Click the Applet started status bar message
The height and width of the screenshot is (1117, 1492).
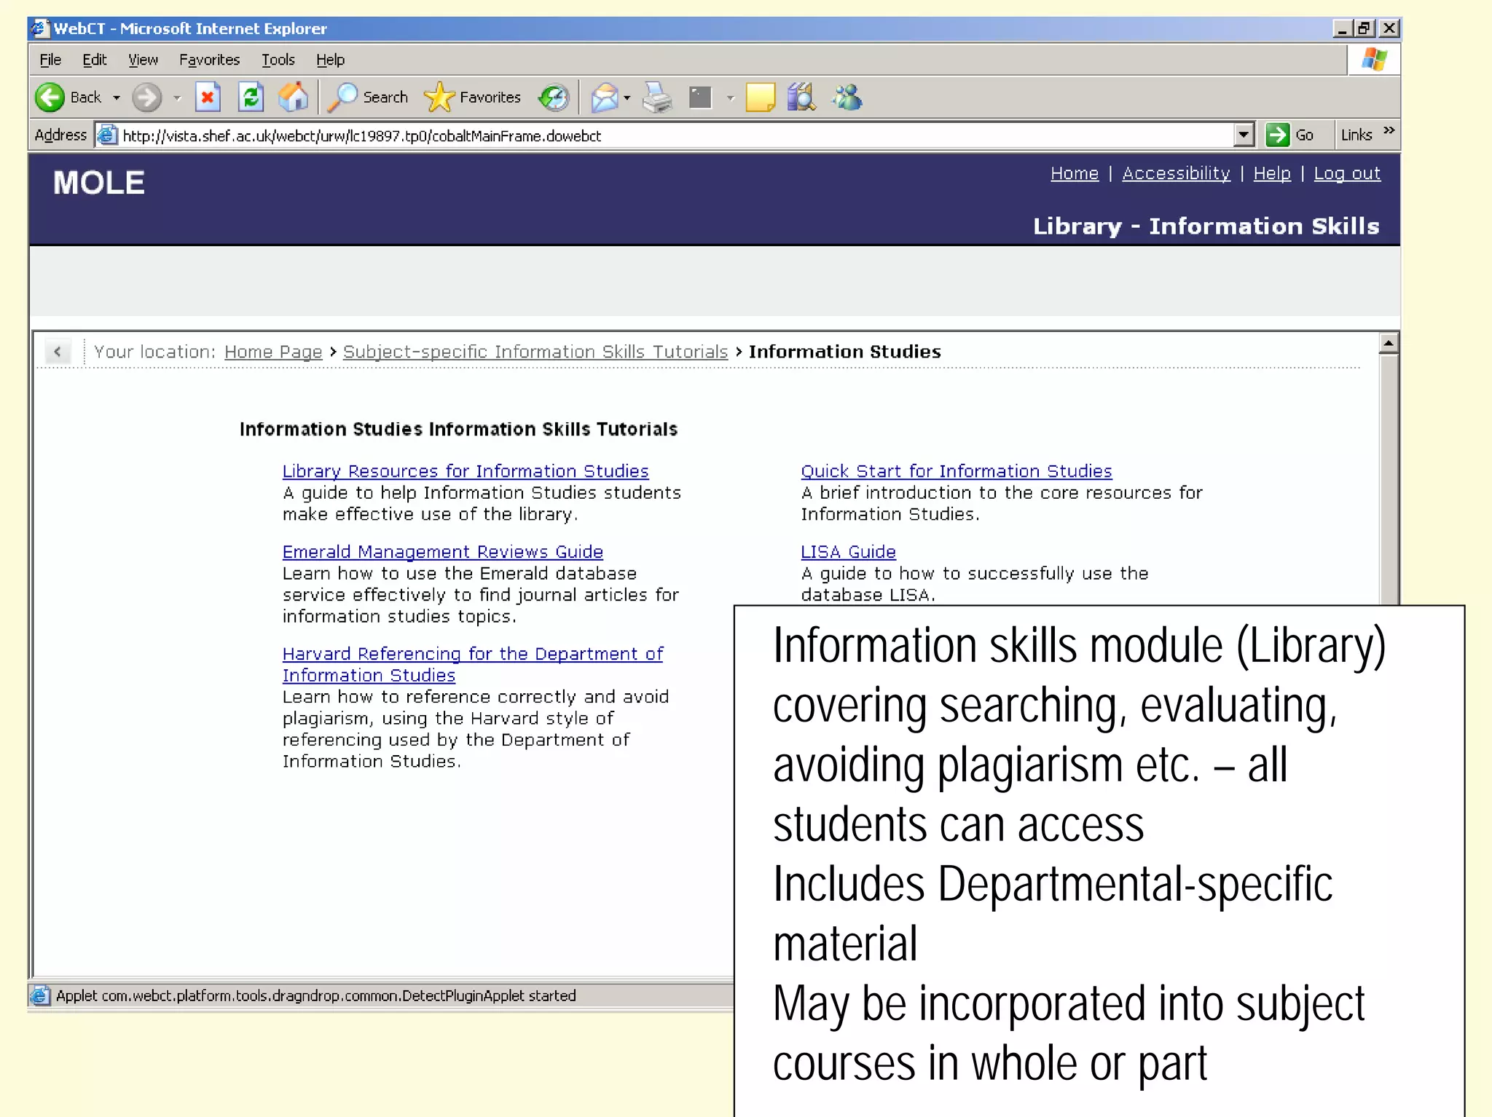316,995
